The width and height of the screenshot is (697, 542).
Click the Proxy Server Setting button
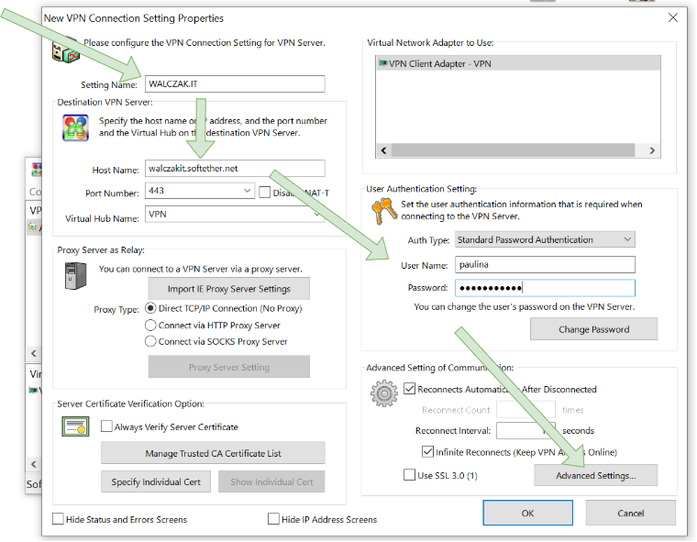[229, 367]
